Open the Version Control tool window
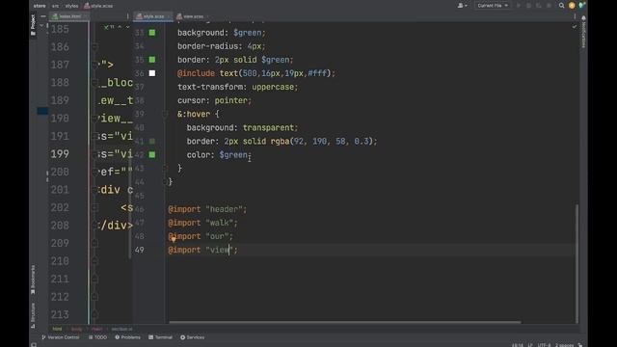Screen dimensions: 617x347 click(60, 337)
